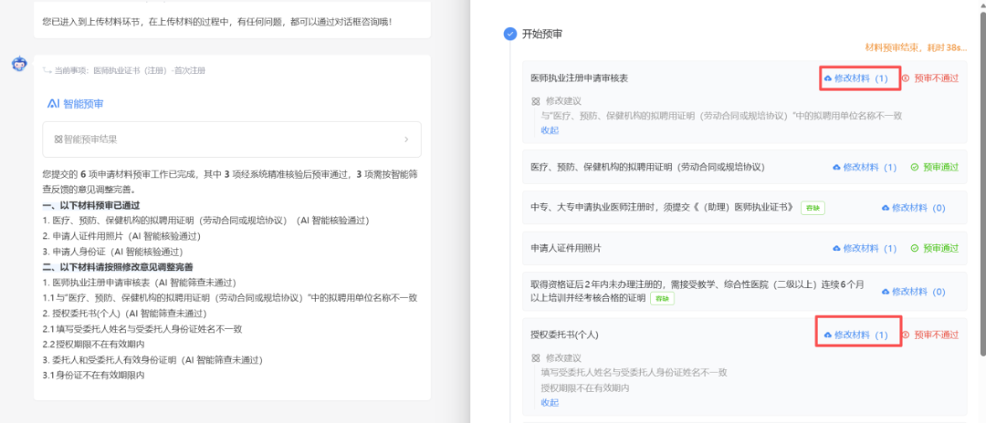Click the robot assistant avatar icon

(x=19, y=64)
